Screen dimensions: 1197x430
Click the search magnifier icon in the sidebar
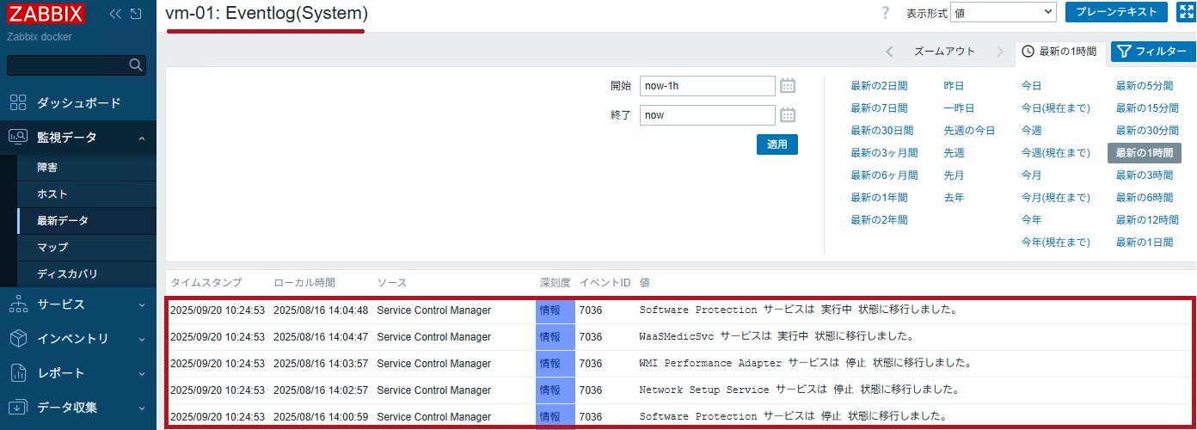pyautogui.click(x=135, y=64)
